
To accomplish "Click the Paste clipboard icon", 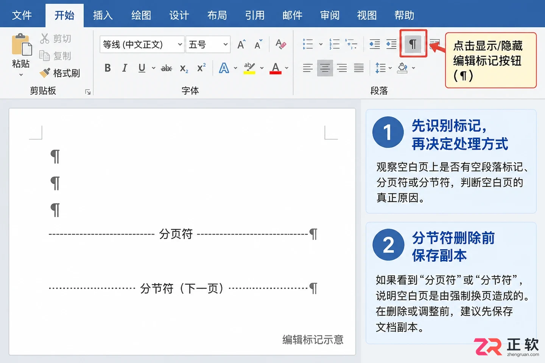I will 21,45.
